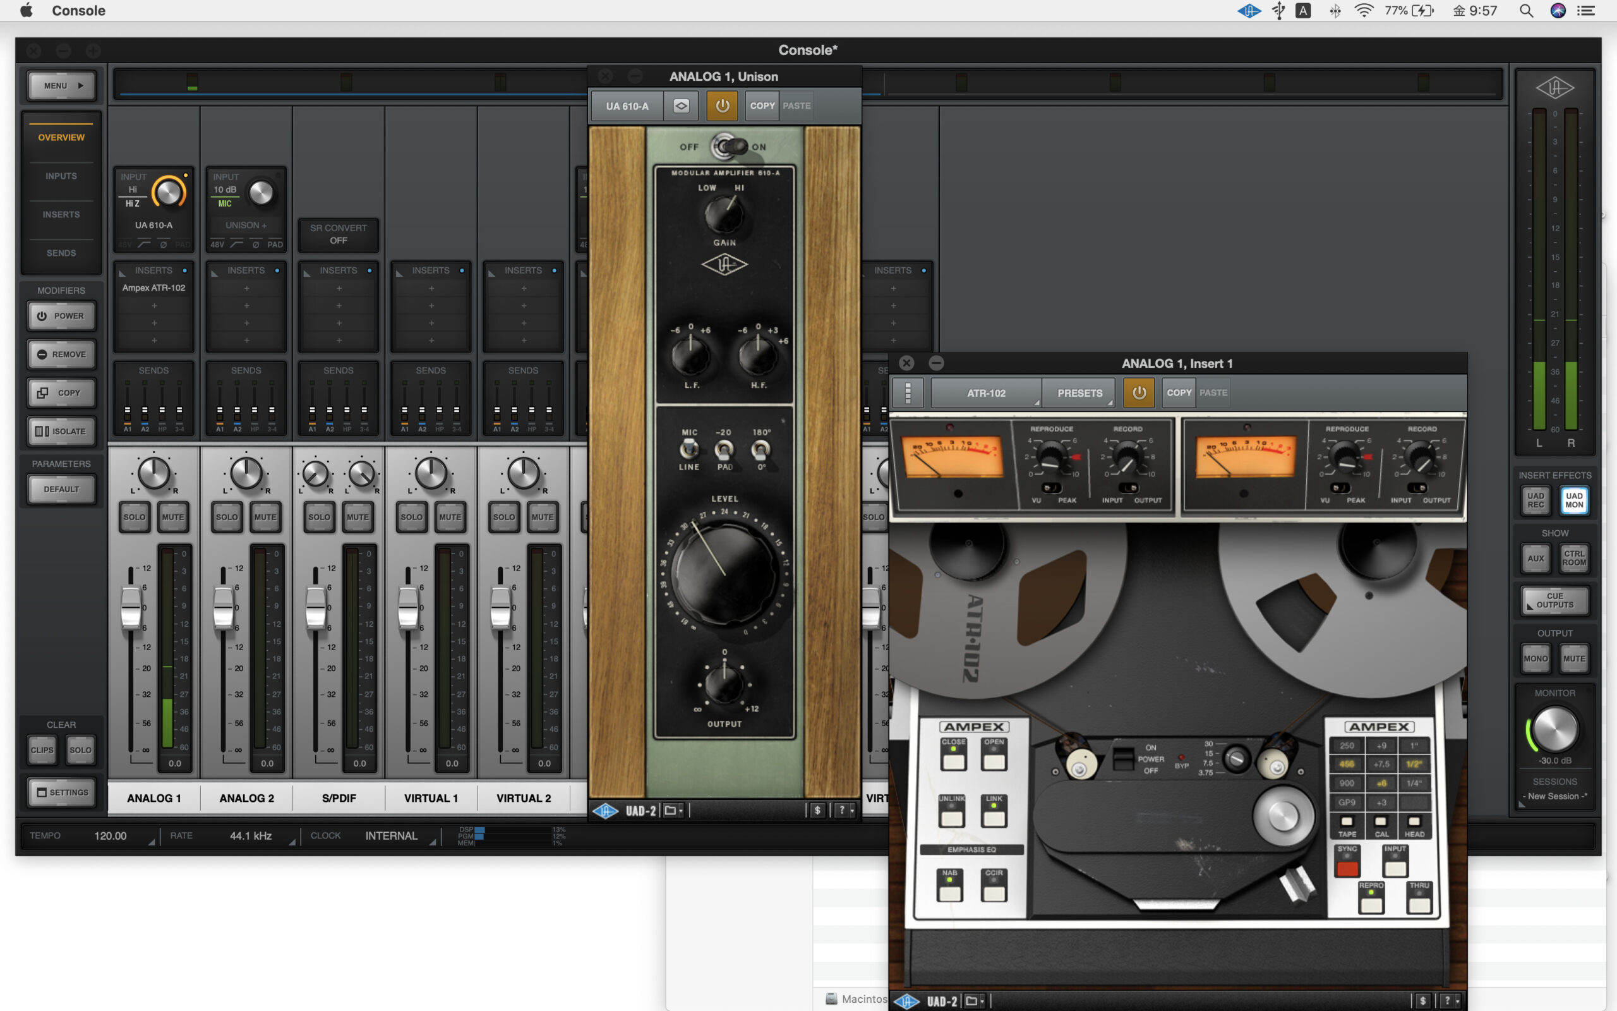The image size is (1617, 1011).
Task: Click the UA 610-A plugin power icon
Action: [x=723, y=106]
